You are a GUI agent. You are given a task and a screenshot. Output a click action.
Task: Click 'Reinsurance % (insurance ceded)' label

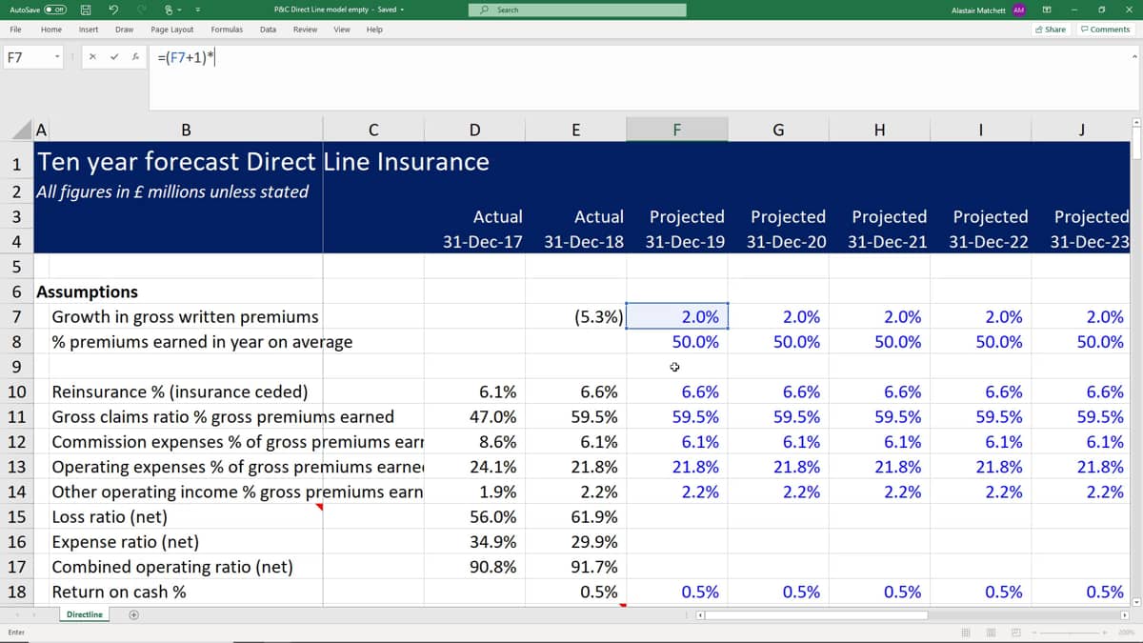coord(179,392)
